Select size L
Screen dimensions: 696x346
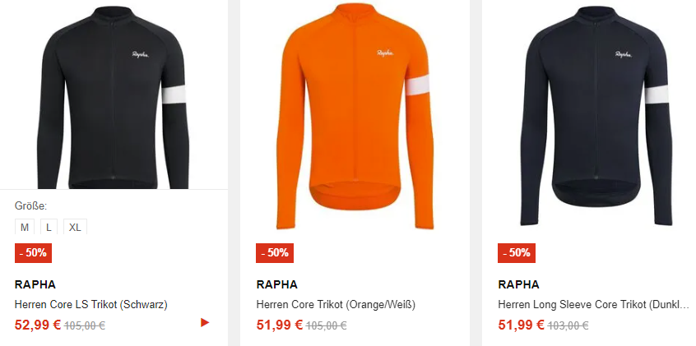pos(49,227)
